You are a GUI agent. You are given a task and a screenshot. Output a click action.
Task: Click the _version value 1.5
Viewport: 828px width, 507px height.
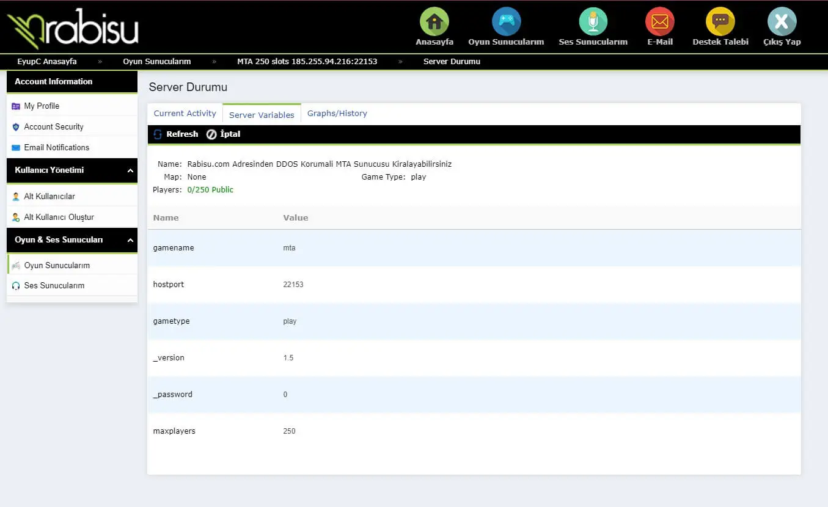[288, 358]
